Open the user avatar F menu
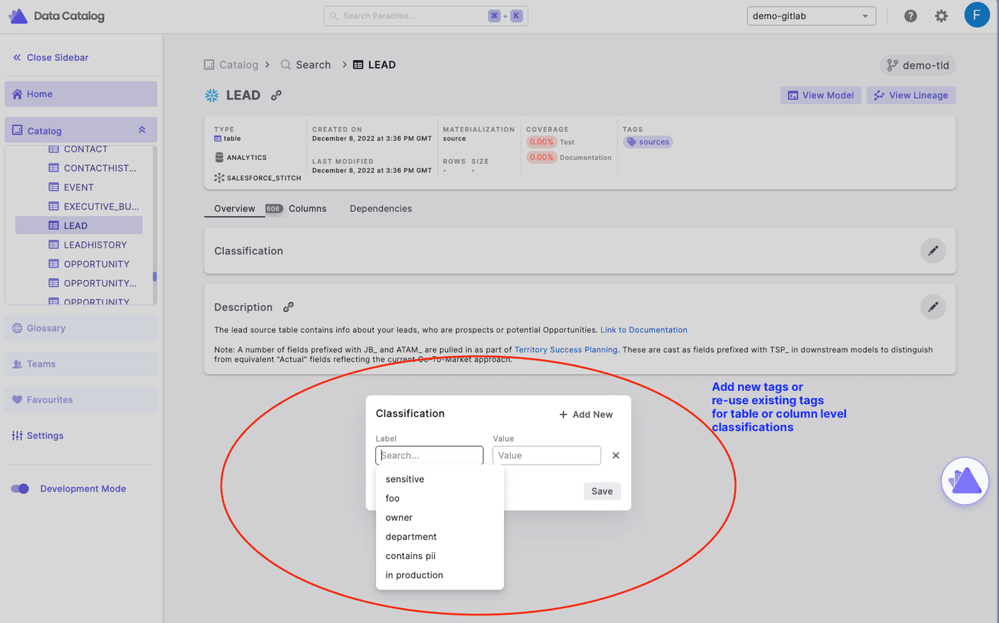 point(977,15)
